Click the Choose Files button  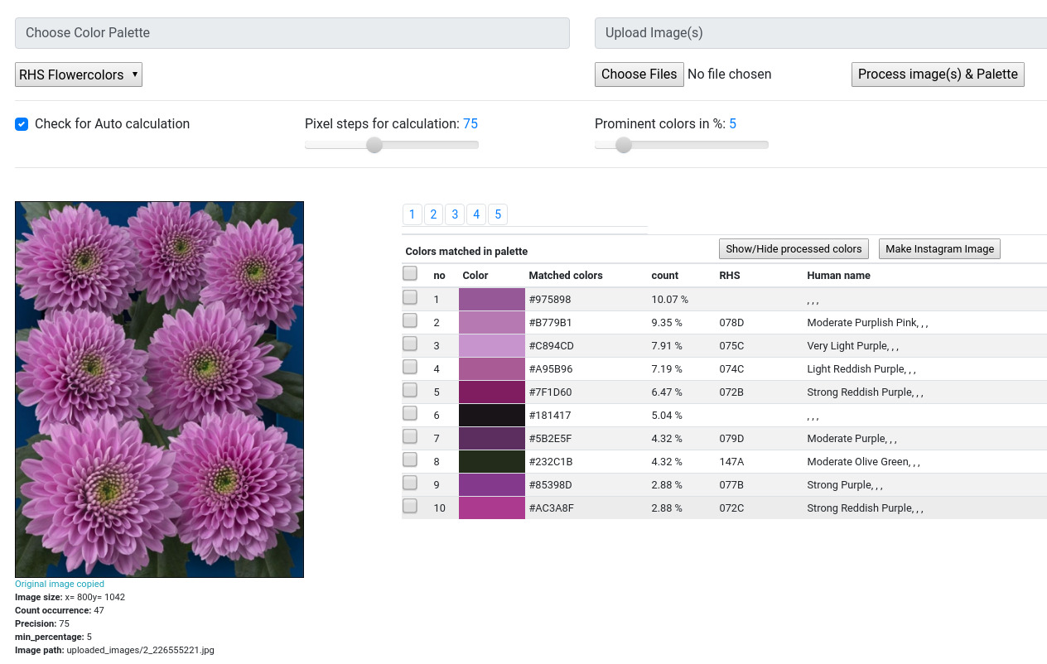[639, 75]
